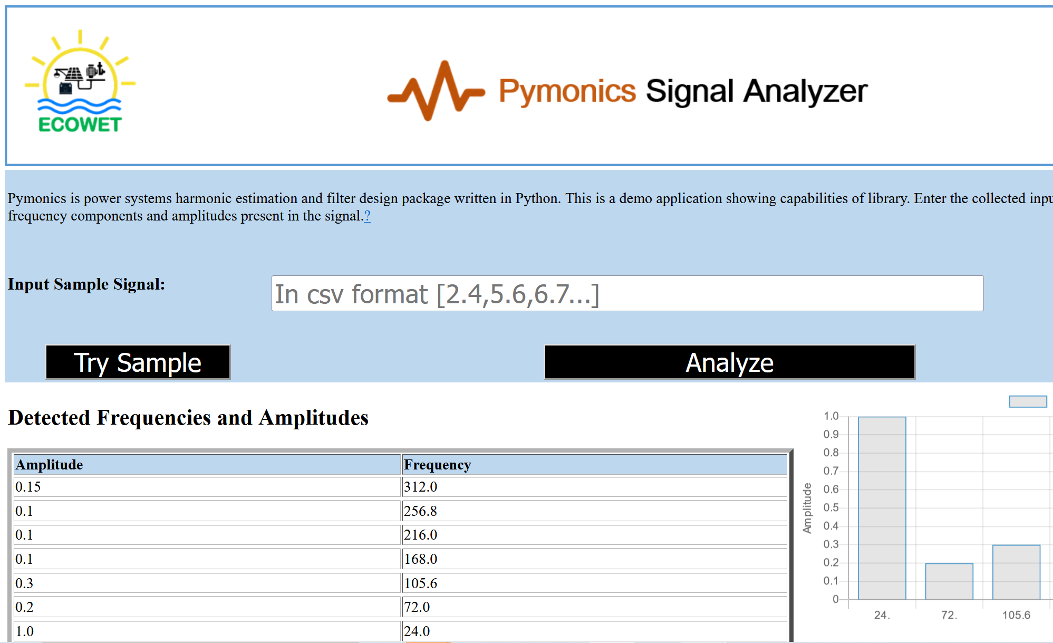Click the Frequency column header
Screen dimensions: 1053x643
(594, 465)
